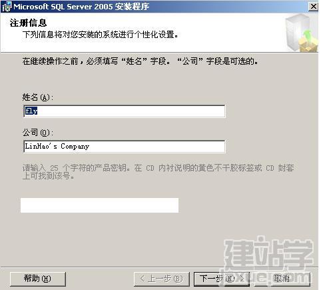This screenshot has height=290, width=321.
Task: Focus the 公司 field containing LinHao's Company
Action: tap(125, 147)
